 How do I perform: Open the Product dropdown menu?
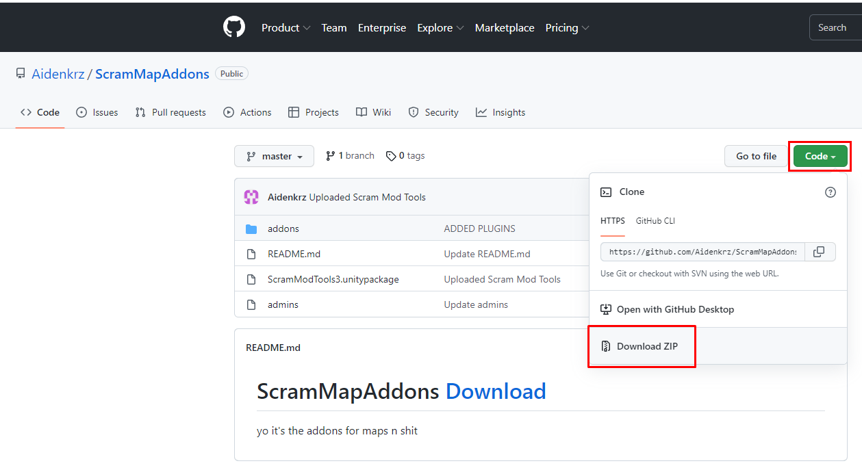pos(286,28)
